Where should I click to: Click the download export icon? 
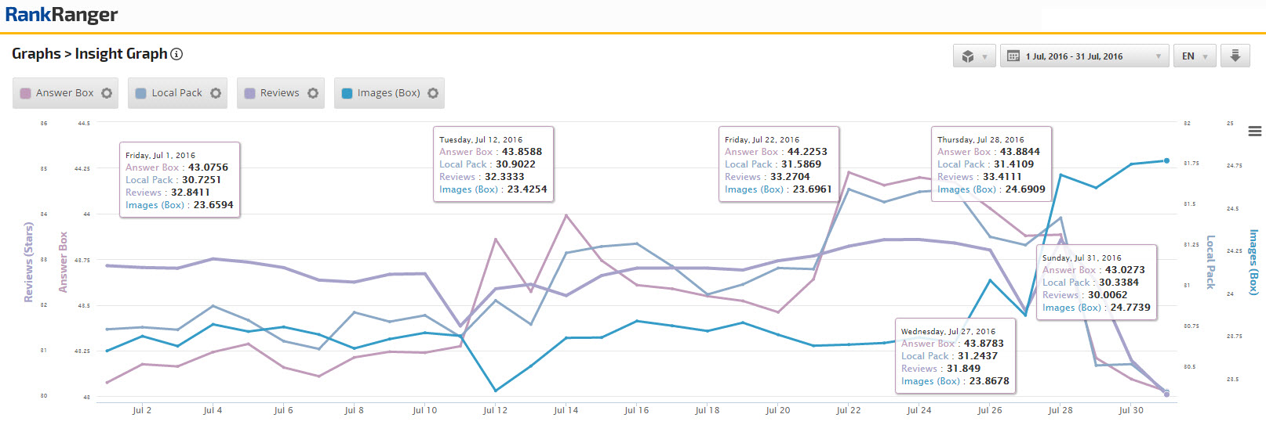[1235, 56]
